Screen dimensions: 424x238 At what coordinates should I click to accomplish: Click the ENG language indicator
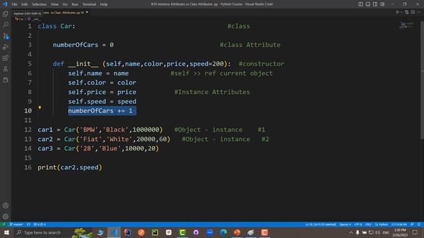click(386, 233)
